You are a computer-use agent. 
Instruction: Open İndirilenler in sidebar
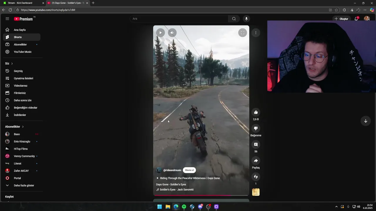pyautogui.click(x=22, y=115)
